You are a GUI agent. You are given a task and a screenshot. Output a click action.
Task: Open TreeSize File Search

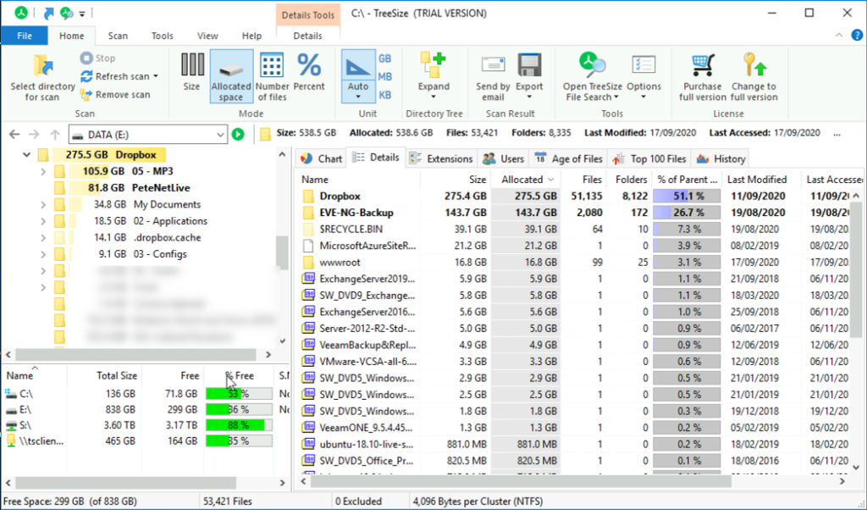[x=591, y=76]
